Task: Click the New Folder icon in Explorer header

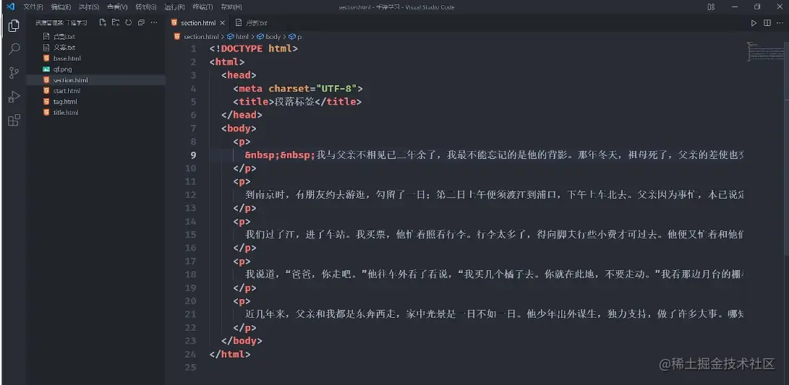Action: [x=116, y=22]
